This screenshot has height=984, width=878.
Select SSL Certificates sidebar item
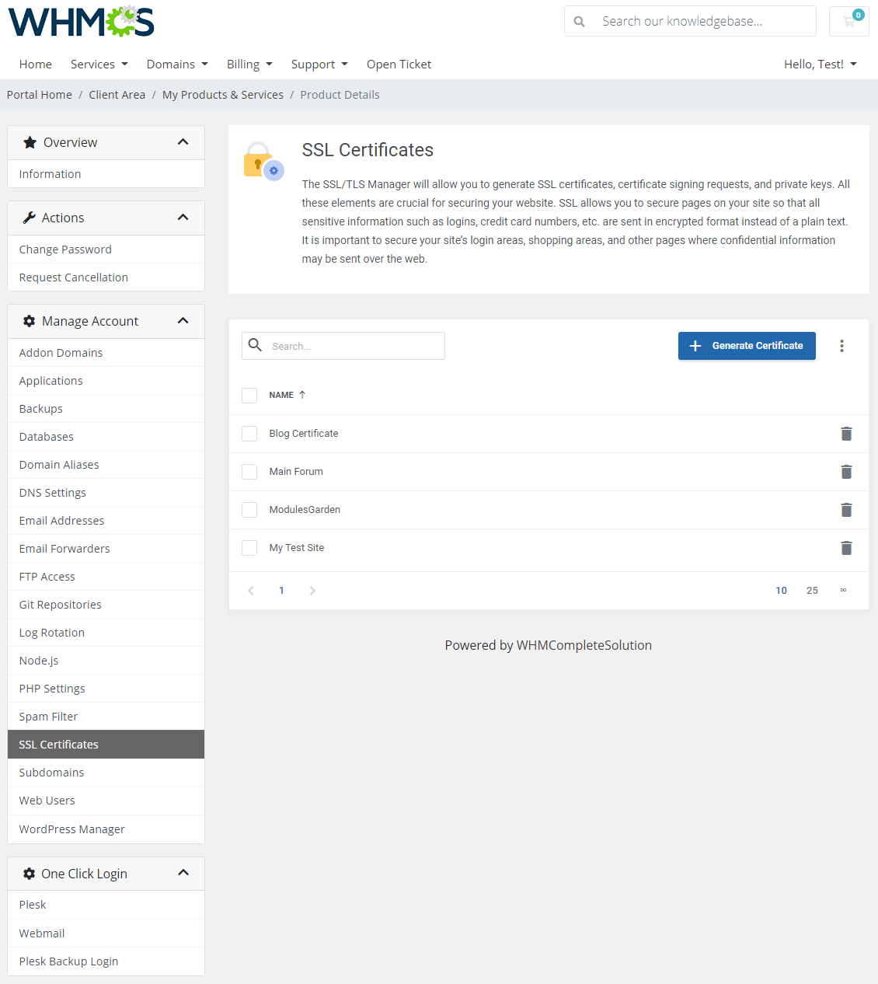tap(106, 745)
